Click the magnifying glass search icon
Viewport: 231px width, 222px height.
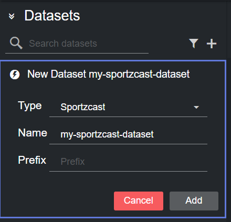tap(16, 43)
